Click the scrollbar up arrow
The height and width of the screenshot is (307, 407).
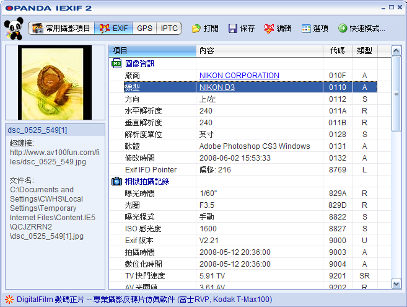coord(396,51)
